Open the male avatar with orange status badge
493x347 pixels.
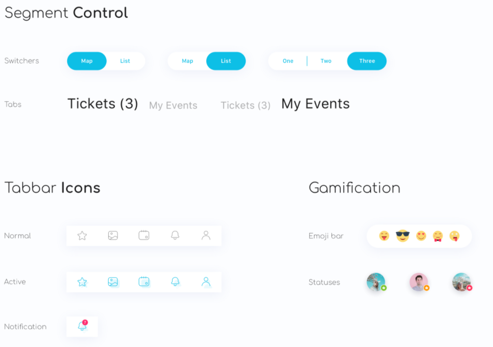tap(419, 282)
